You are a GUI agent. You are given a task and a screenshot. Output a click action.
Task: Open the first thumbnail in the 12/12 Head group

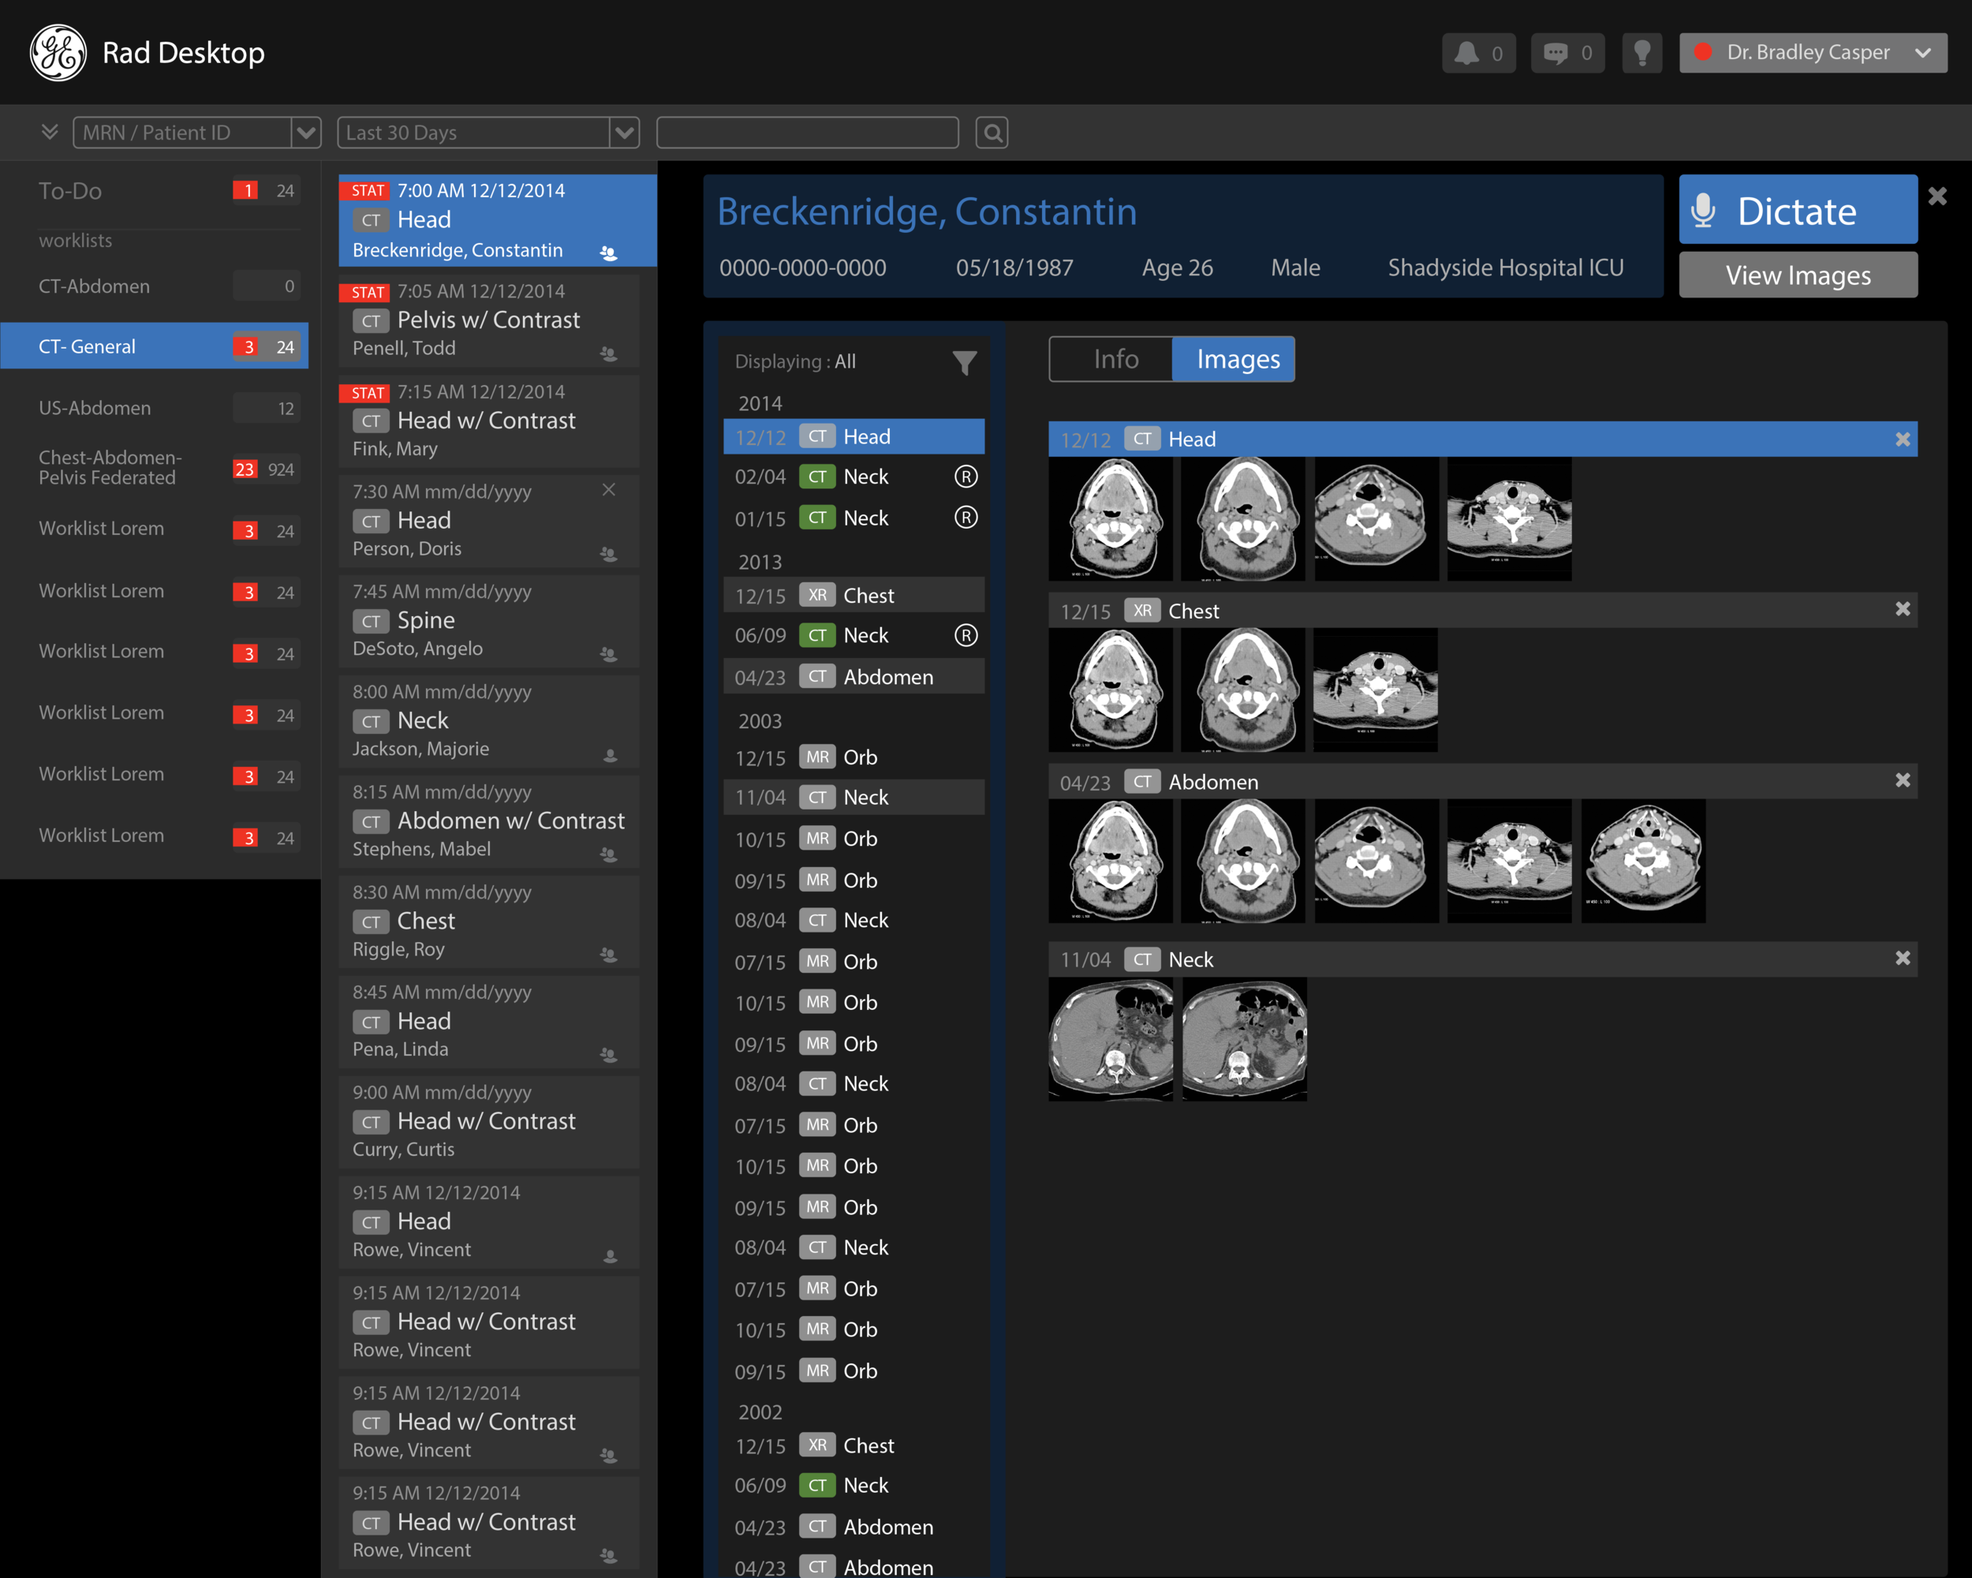[x=1111, y=518]
